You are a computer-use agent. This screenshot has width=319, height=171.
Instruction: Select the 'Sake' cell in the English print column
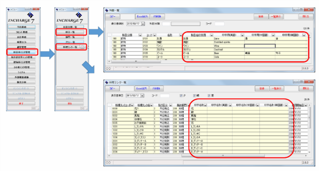coord(229,38)
